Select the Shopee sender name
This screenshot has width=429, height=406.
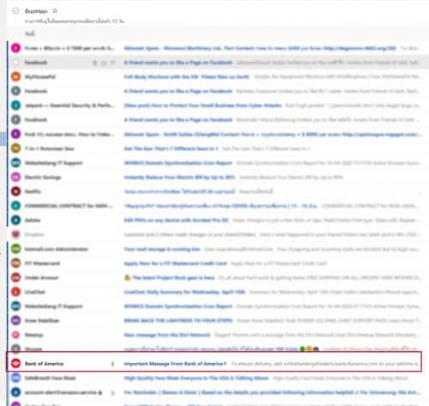tap(33, 348)
